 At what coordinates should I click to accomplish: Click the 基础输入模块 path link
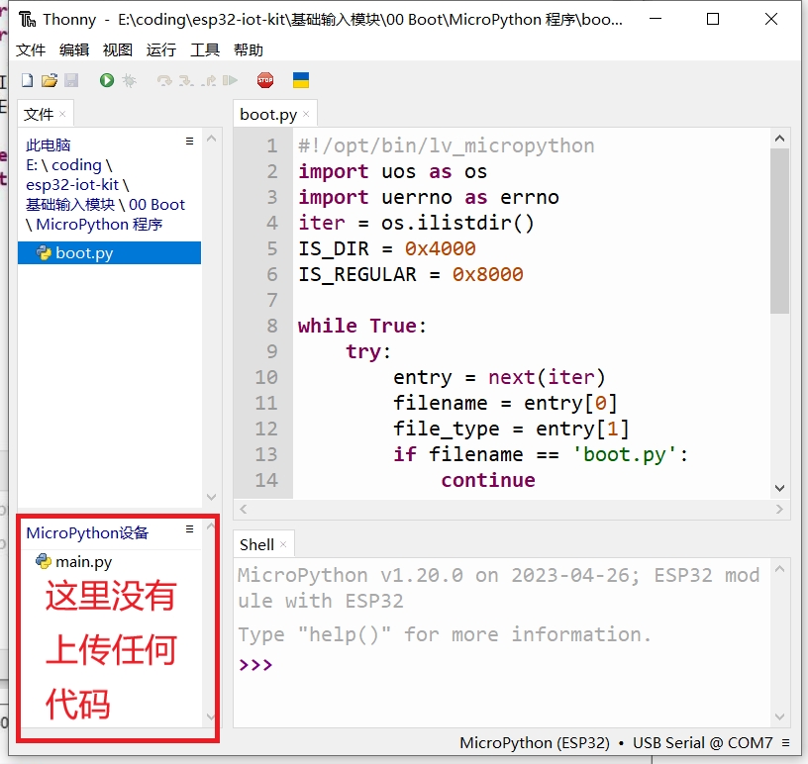coord(70,205)
